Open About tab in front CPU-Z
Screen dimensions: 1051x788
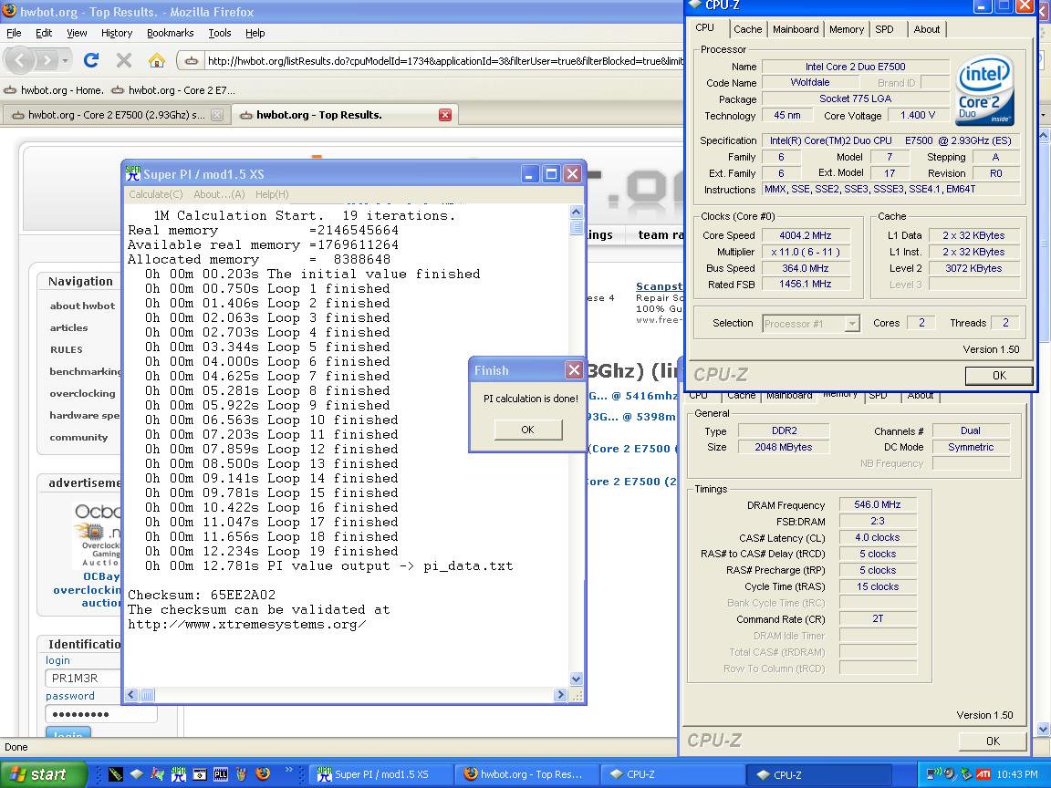point(926,29)
